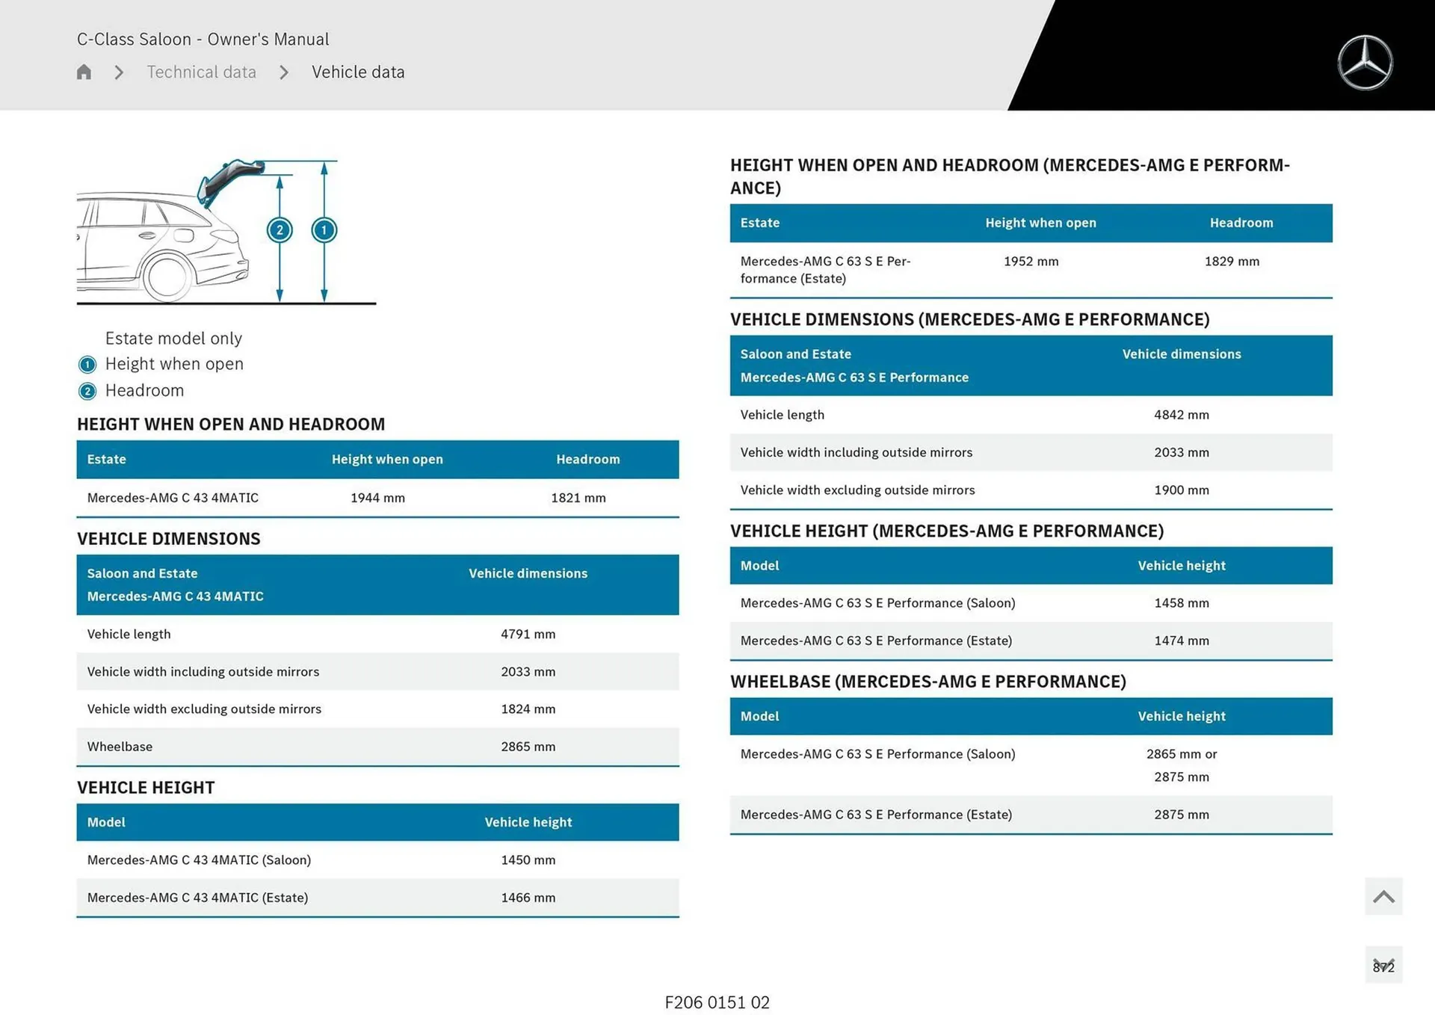
Task: Click circled number 2 marker in diagram
Action: (x=280, y=230)
